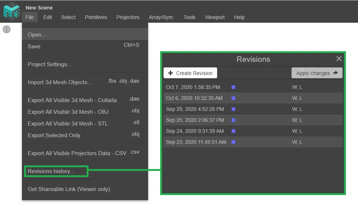Select Import 3d Mesh Objects entry

(60, 82)
